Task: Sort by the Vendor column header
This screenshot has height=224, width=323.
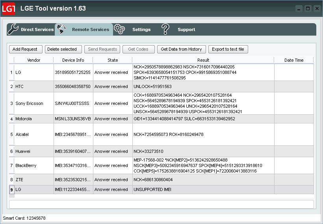Action: [x=34, y=60]
